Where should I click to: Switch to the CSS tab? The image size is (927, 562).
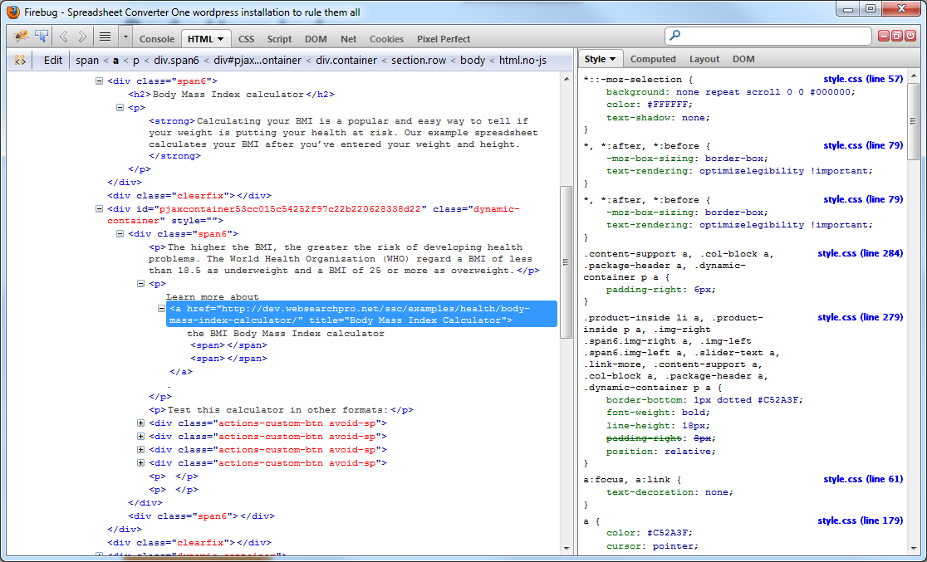246,39
